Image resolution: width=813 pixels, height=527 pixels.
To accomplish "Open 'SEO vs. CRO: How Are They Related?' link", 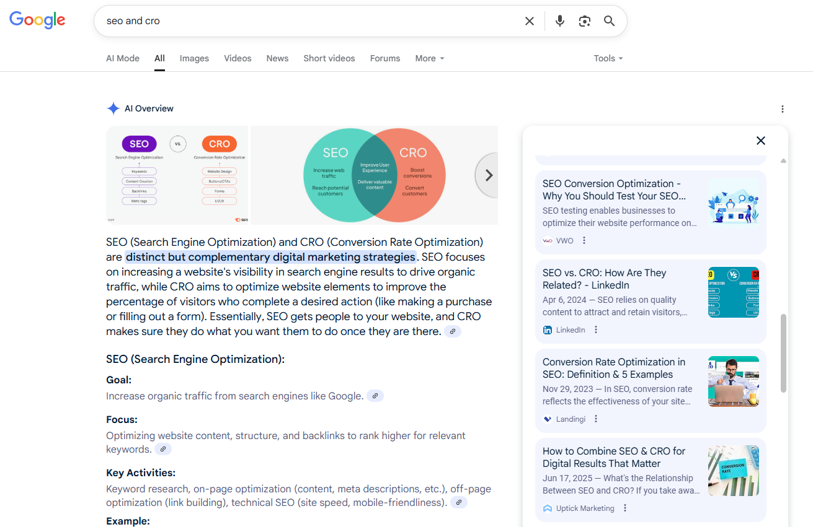I will (604, 279).
